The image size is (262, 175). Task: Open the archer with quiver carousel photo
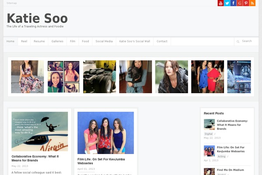pos(172,77)
